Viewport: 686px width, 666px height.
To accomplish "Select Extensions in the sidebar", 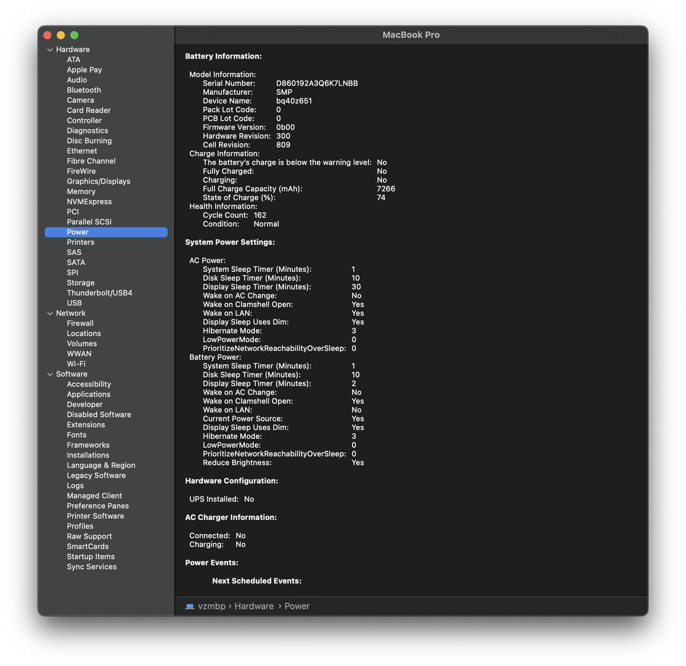I will pyautogui.click(x=86, y=425).
